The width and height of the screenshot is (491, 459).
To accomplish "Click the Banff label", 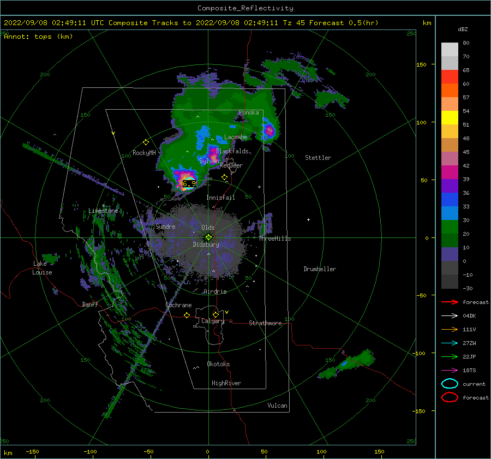I will [x=90, y=304].
